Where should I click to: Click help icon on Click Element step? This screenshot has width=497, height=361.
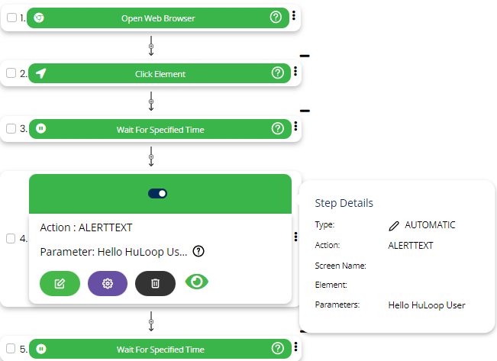[x=277, y=73]
